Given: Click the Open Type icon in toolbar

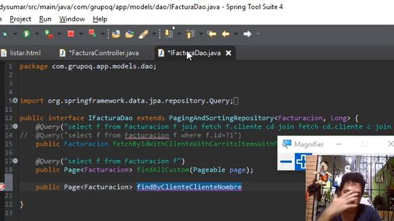Looking at the screenshot, I should 116,34.
